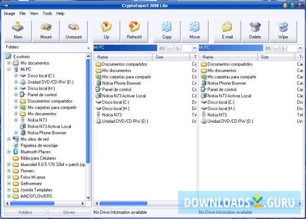Expand Disco local (H:) in folder tree
Image resolution: width=306 pixels, height=219 pixels.
pyautogui.click(x=16, y=88)
